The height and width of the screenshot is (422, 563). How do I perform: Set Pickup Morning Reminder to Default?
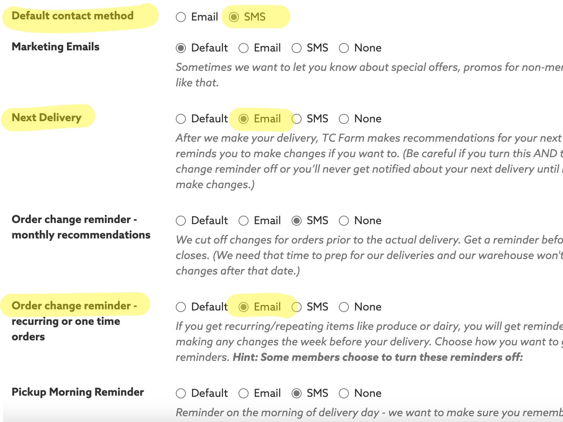coord(181,393)
